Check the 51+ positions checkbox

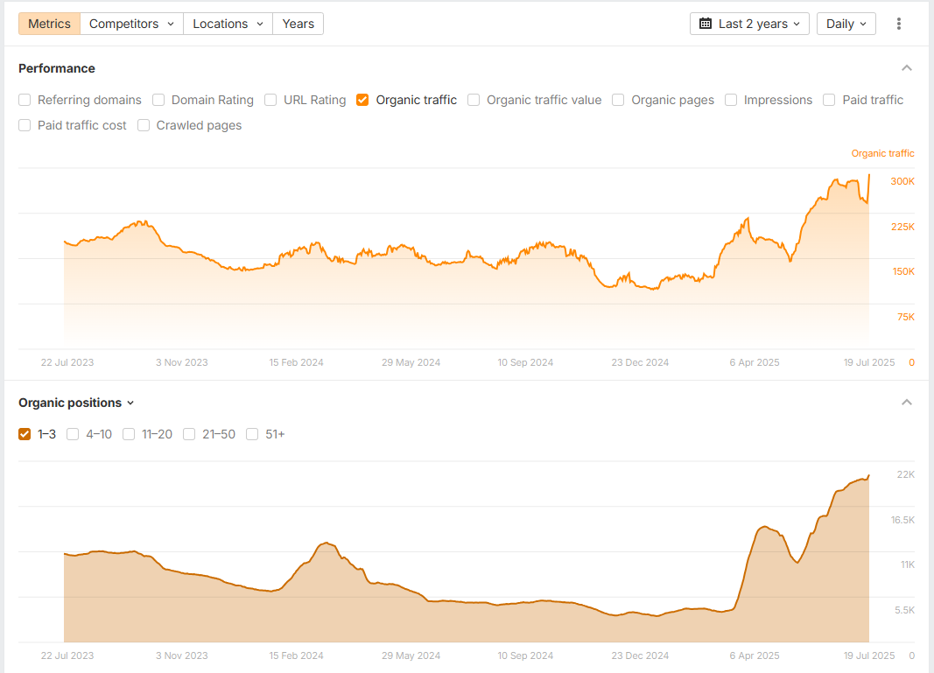click(x=251, y=434)
